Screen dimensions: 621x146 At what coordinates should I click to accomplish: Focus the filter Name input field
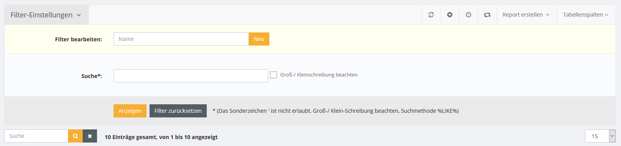[x=181, y=39]
